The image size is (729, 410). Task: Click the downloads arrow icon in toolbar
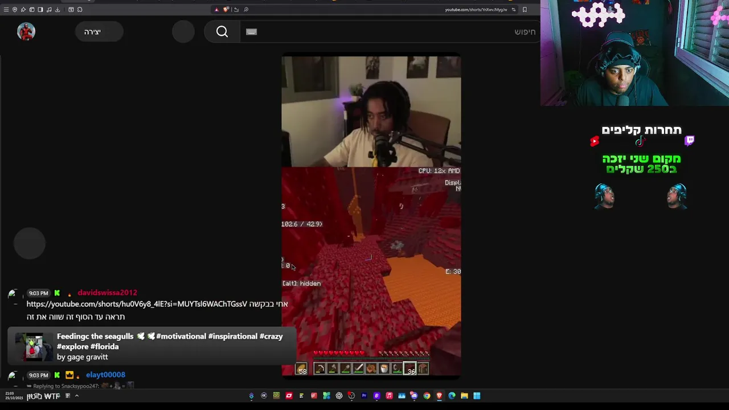(x=58, y=10)
